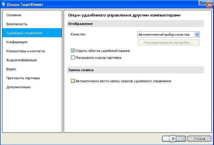
Task: Select Удалённое управление in the sidebar
Action: 32,33
